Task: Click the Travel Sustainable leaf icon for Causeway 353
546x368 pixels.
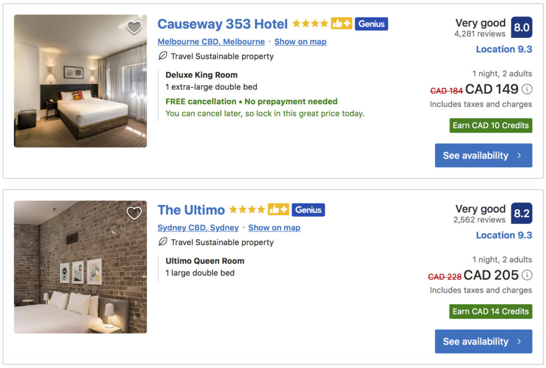Action: pyautogui.click(x=162, y=55)
